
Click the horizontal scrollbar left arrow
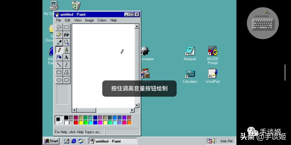(74, 110)
